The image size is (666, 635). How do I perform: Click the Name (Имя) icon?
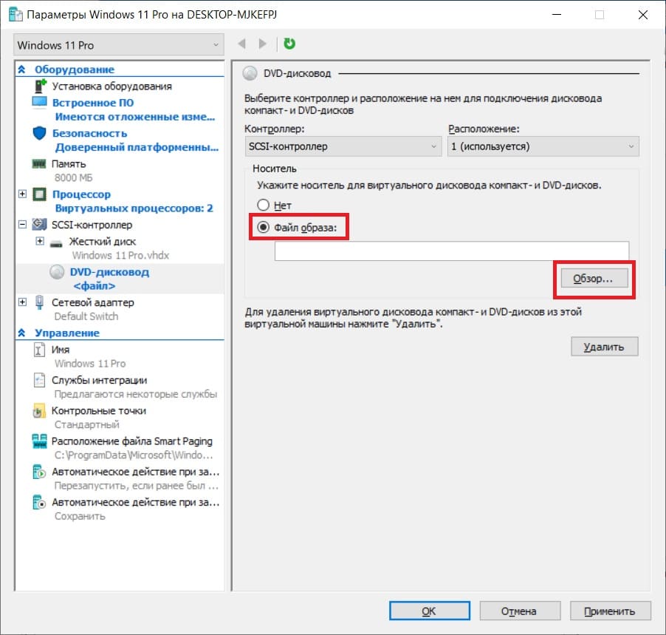[38, 350]
